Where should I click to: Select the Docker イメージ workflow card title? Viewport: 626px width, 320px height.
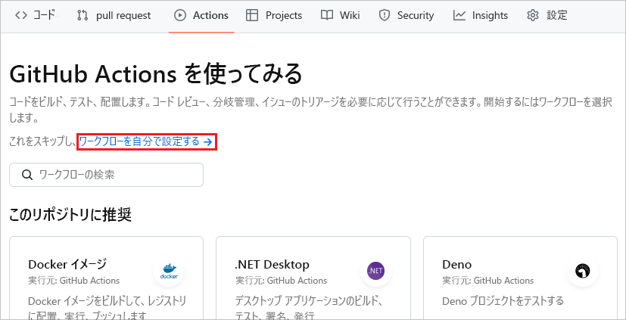click(67, 264)
